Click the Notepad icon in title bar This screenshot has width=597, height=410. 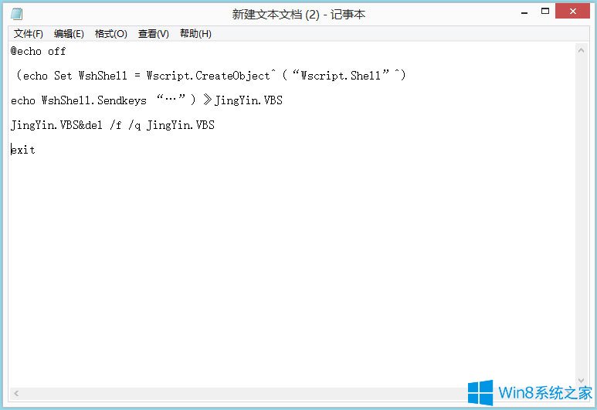16,14
